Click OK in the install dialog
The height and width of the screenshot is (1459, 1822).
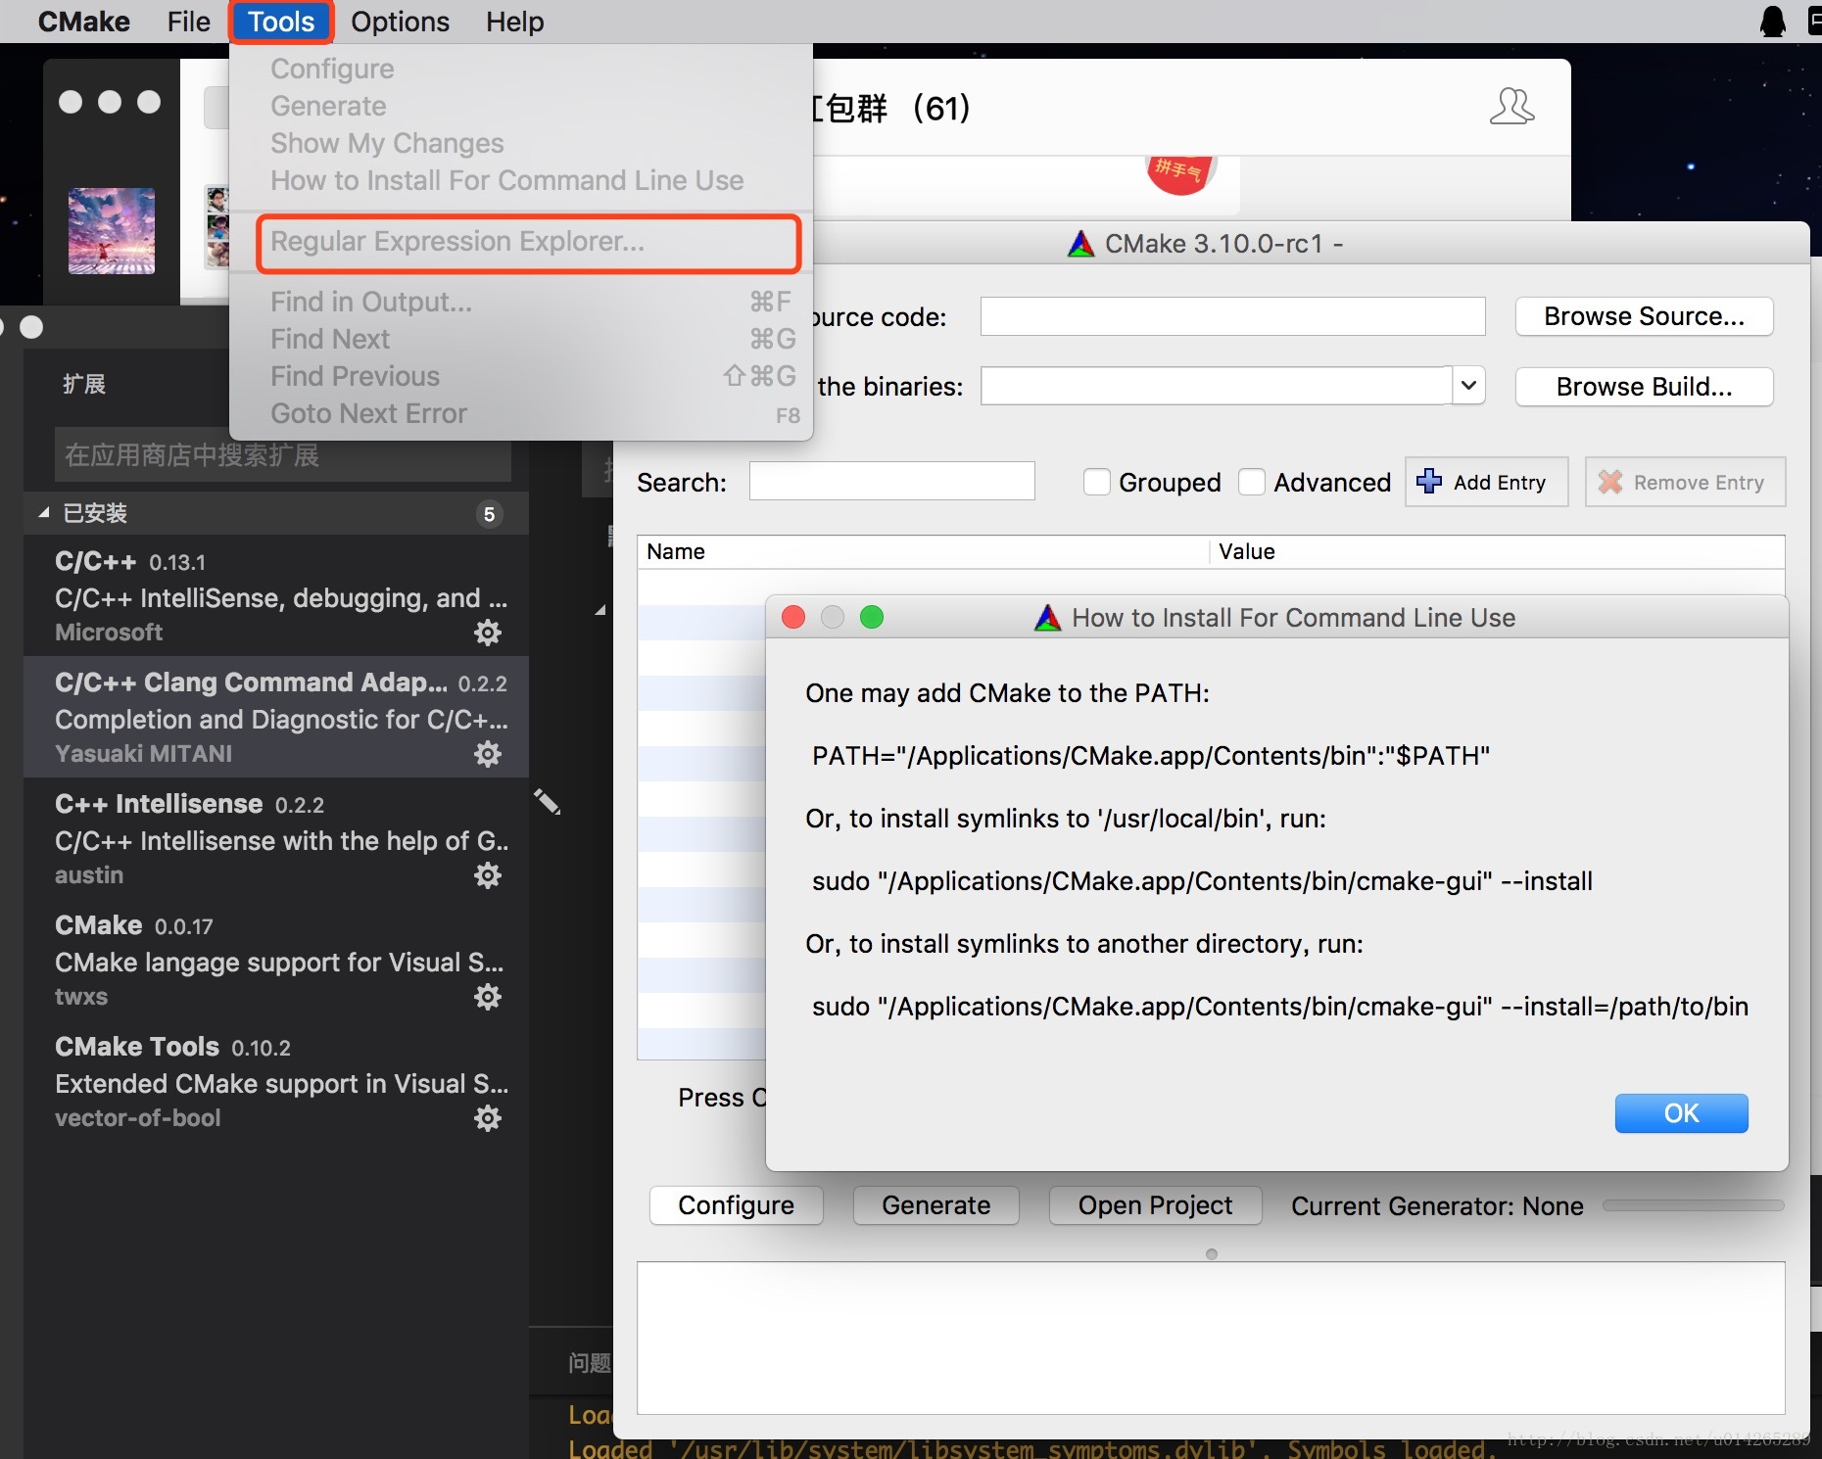pos(1681,1113)
